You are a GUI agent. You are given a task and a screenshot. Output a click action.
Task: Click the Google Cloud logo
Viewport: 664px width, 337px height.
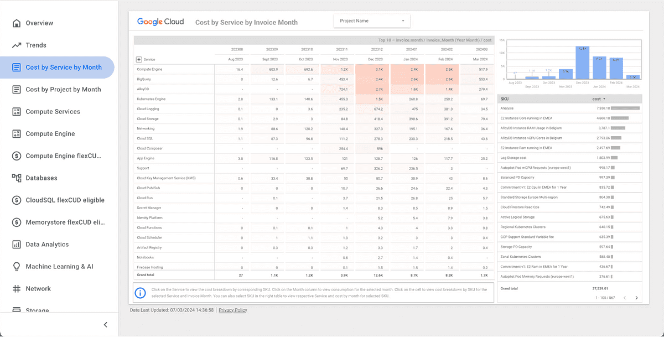160,22
